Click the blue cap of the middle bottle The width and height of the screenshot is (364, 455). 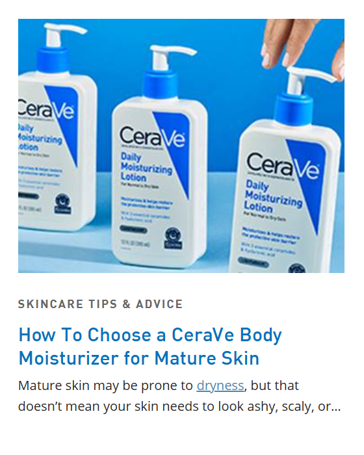(160, 85)
